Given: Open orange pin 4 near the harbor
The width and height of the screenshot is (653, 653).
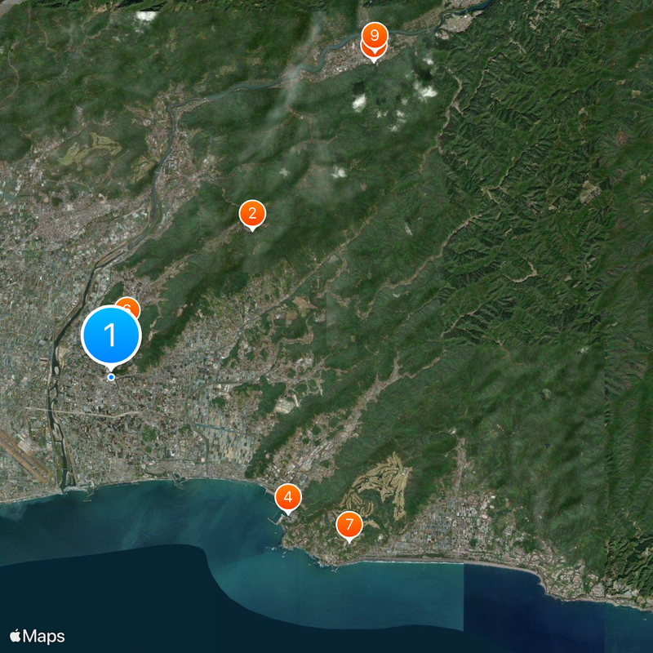Looking at the screenshot, I should point(287,496).
